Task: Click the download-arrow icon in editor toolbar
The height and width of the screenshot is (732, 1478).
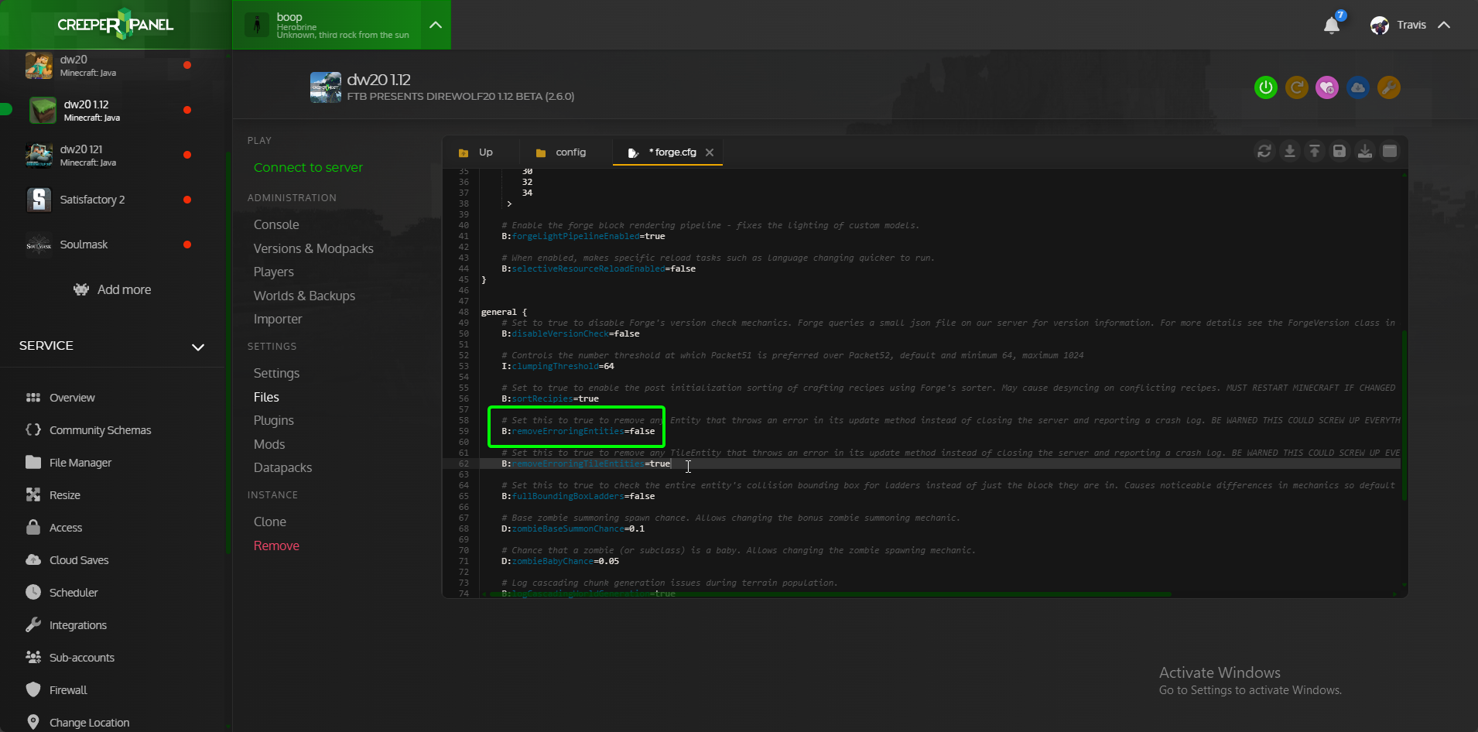Action: (x=1289, y=151)
